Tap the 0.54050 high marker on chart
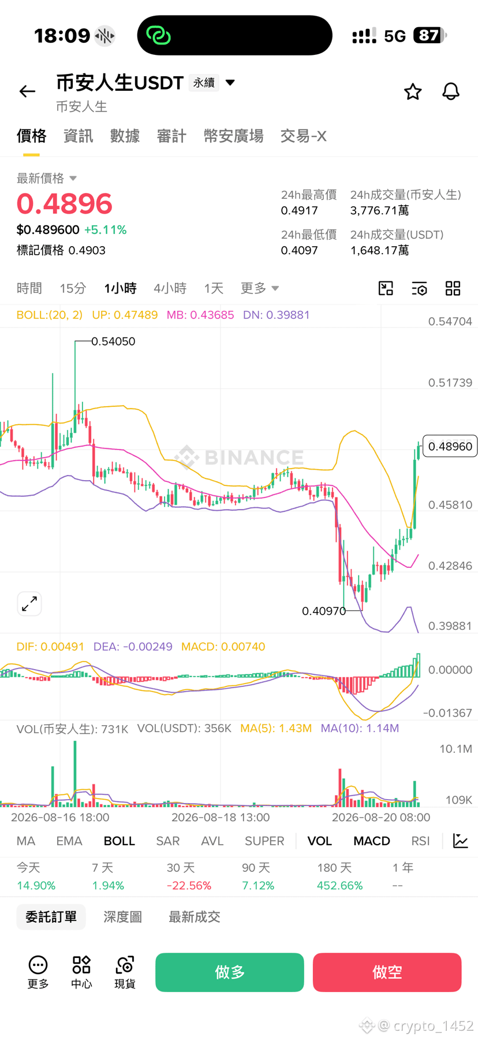The image size is (478, 1040). pos(113,341)
